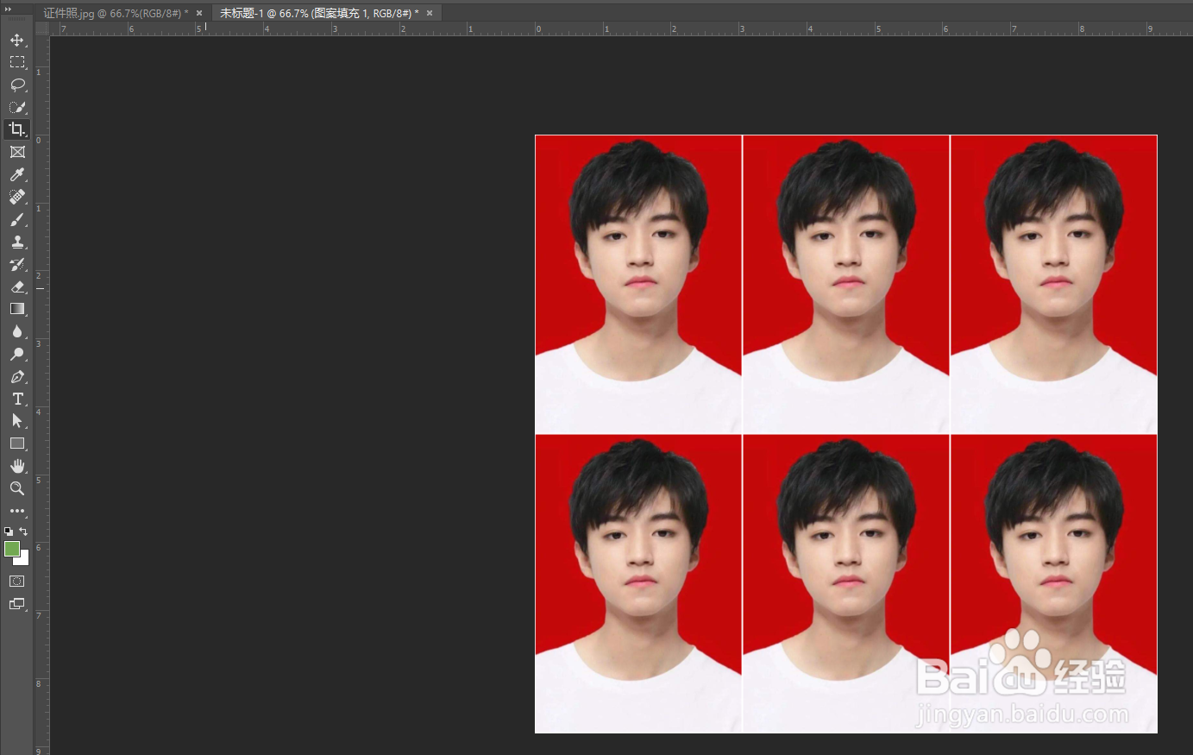Select the Dodge tool

(17, 354)
